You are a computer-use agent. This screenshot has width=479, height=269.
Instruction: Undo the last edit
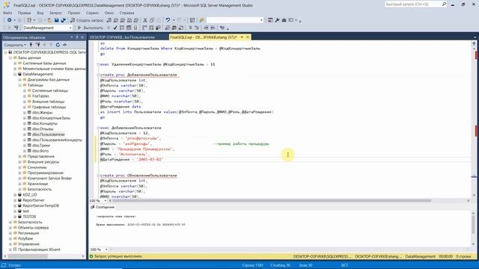point(168,20)
